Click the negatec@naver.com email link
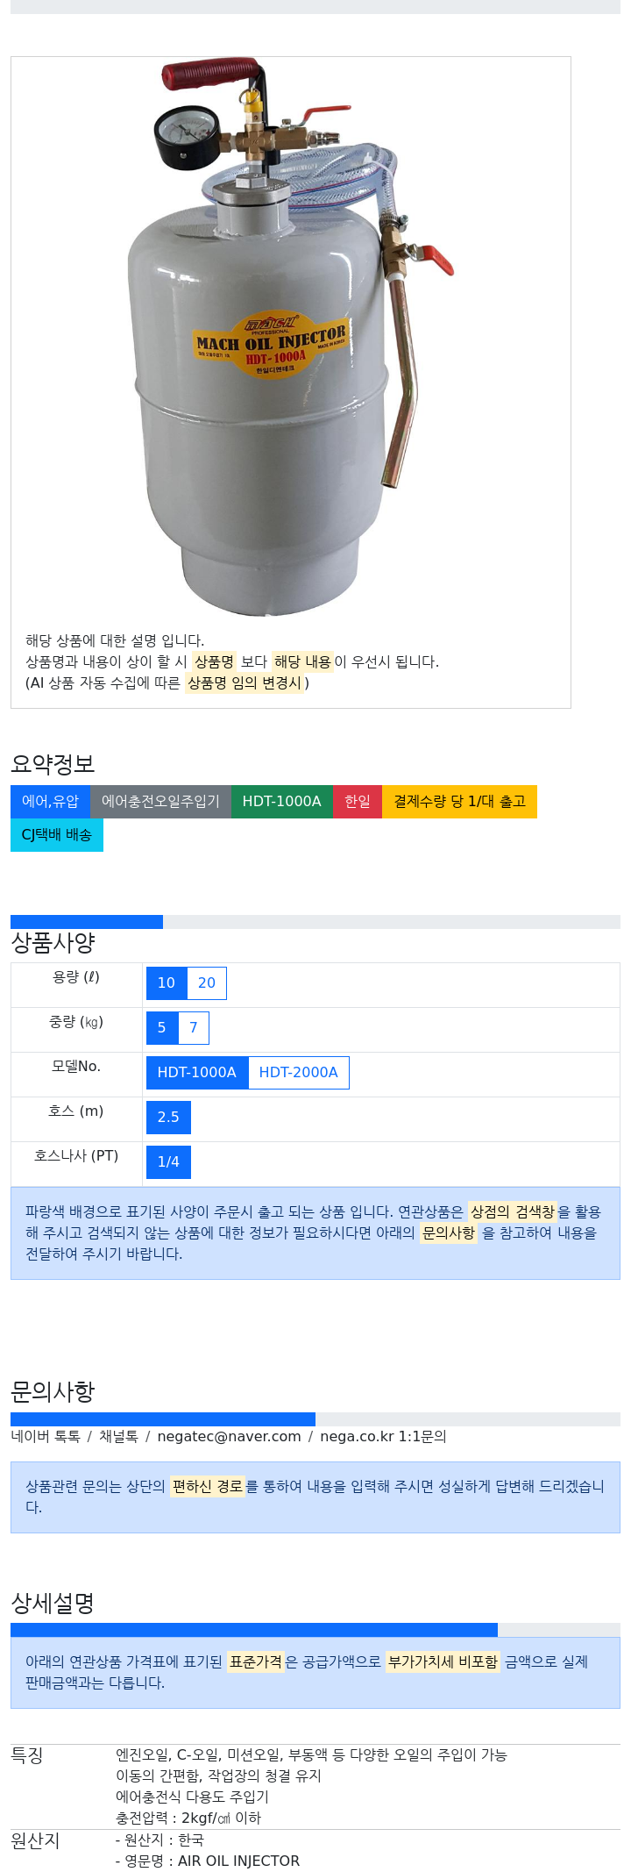 click(229, 1437)
